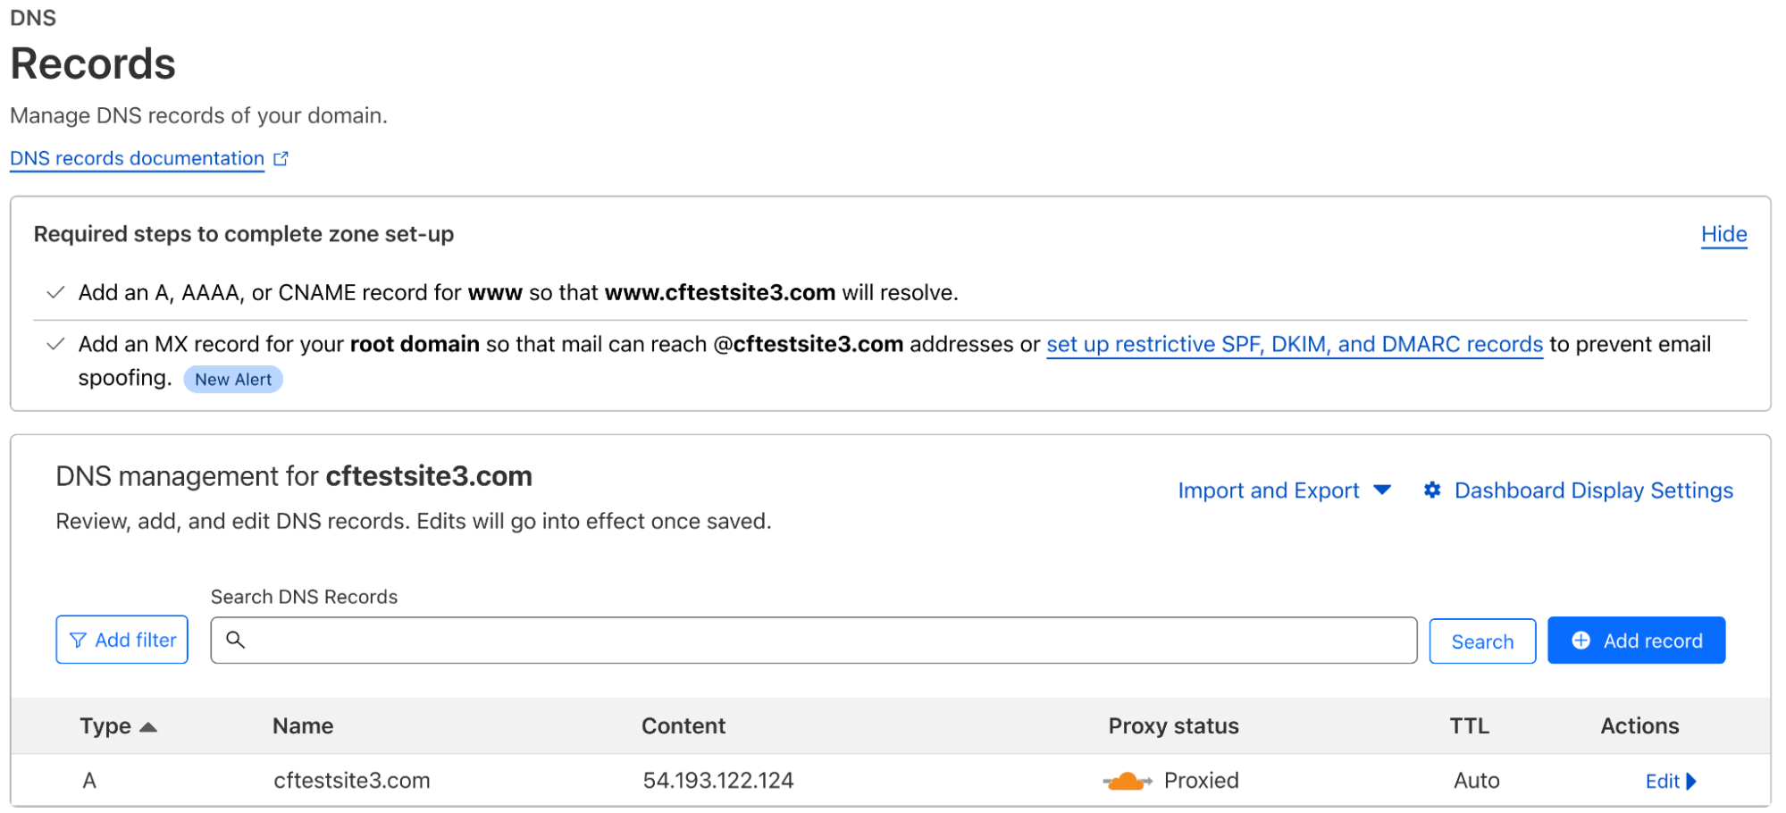Hide the required zone set-up panel
This screenshot has width=1786, height=813.
1723,234
